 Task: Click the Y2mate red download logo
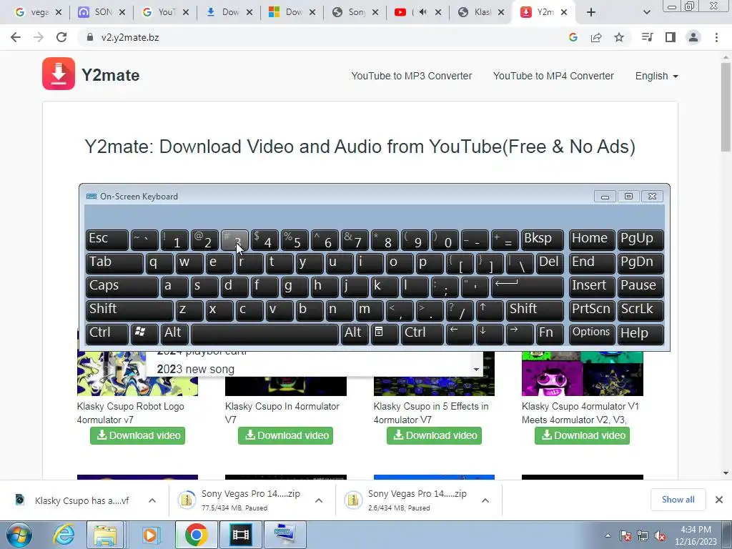pyautogui.click(x=59, y=74)
